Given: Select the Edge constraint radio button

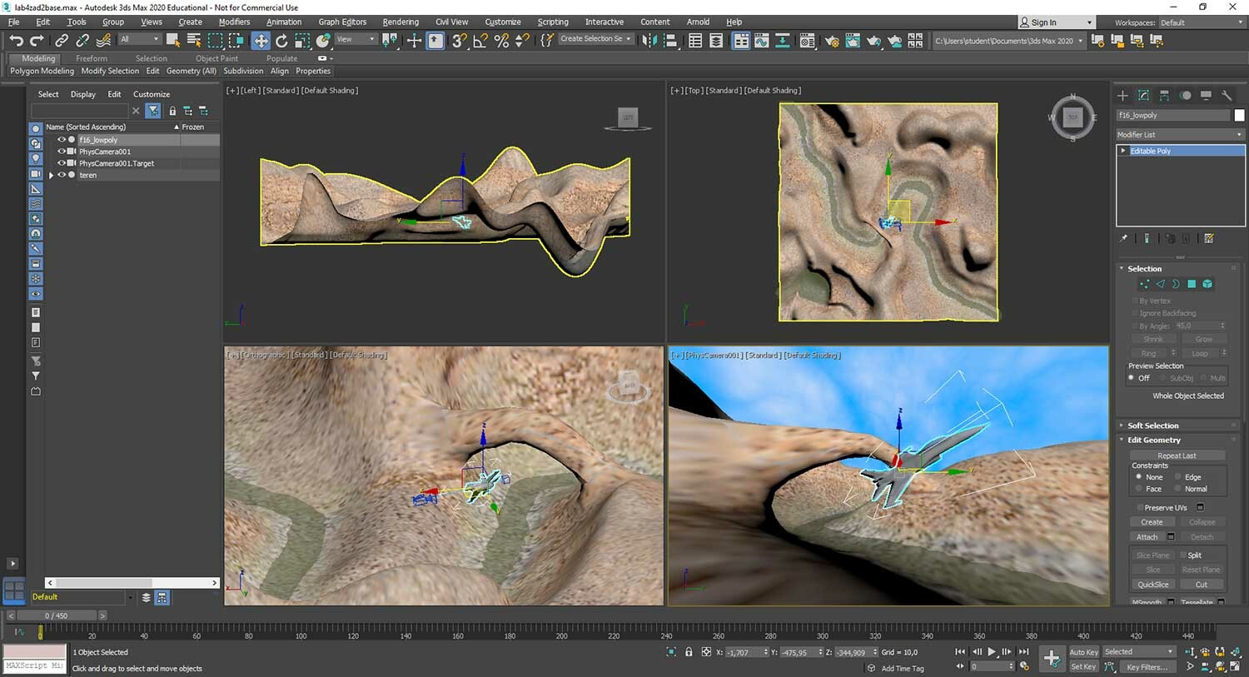Looking at the screenshot, I should point(1178,477).
